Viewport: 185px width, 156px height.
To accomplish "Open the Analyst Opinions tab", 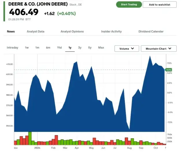I will pos(72,31).
